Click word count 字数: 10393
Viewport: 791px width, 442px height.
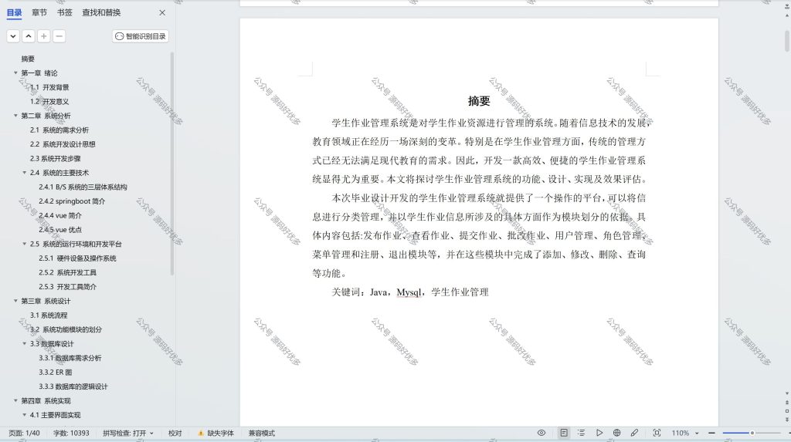[71, 433]
